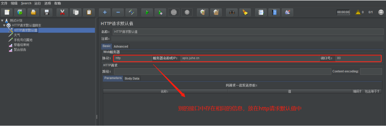Start test without pauses icon
This screenshot has width=386, height=126.
160,12
